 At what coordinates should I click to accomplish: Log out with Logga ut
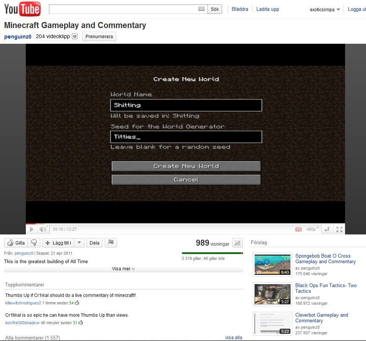pos(357,9)
